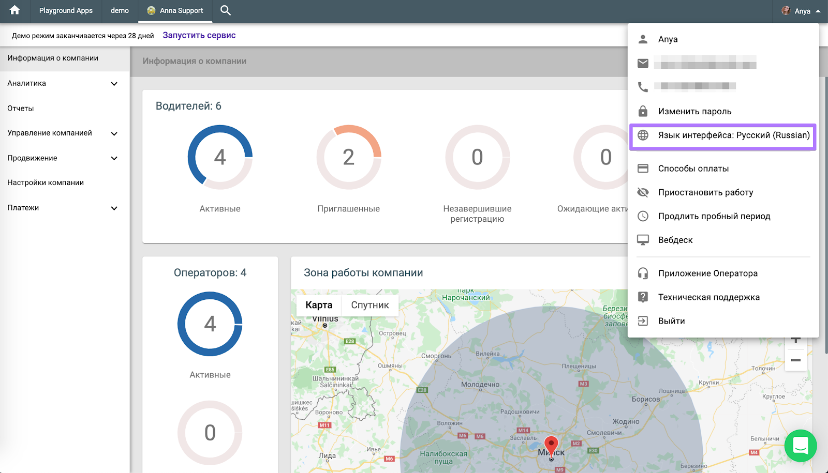Click the crossed-eye pause work icon
Image resolution: width=828 pixels, height=473 pixels.
point(643,192)
